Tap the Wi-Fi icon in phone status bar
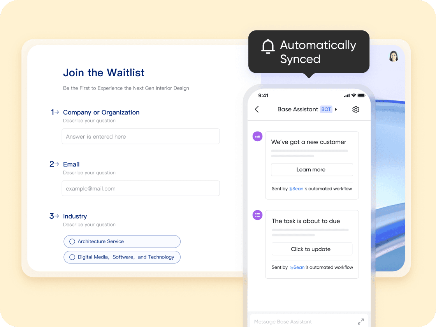 tap(354, 95)
